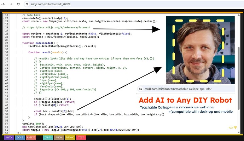Viewport: 244px width, 141px height.
Task: Open the INFO button in bottom bar
Action: point(9,137)
